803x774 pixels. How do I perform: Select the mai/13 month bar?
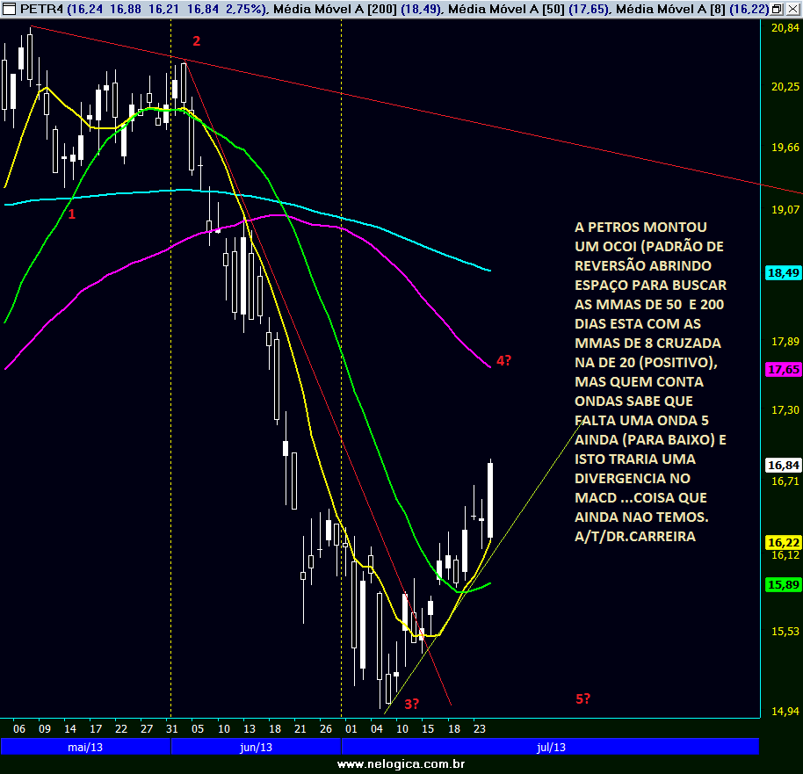(85, 747)
